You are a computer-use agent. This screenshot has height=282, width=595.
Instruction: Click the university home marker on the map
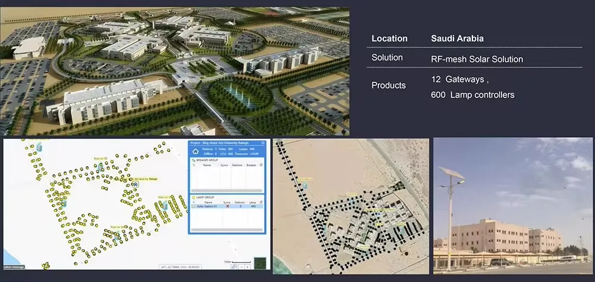click(x=135, y=185)
